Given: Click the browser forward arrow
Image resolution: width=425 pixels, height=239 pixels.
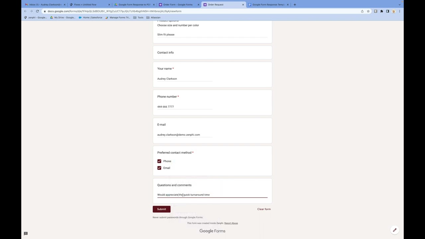Looking at the screenshot, I should click(31, 11).
